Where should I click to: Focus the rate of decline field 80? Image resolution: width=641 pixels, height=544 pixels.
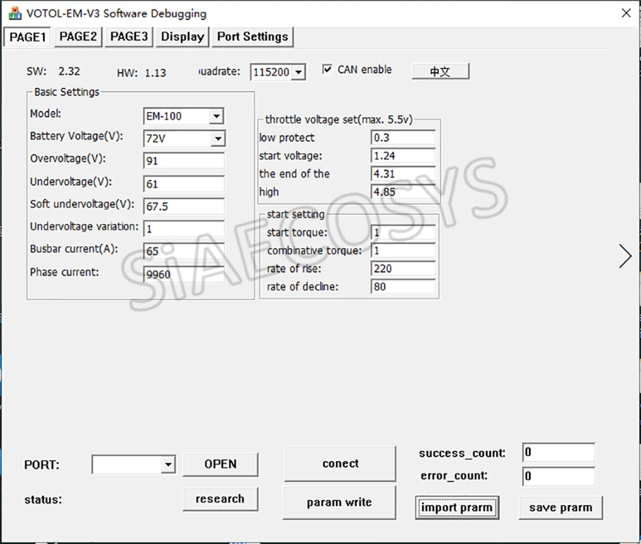(x=403, y=286)
